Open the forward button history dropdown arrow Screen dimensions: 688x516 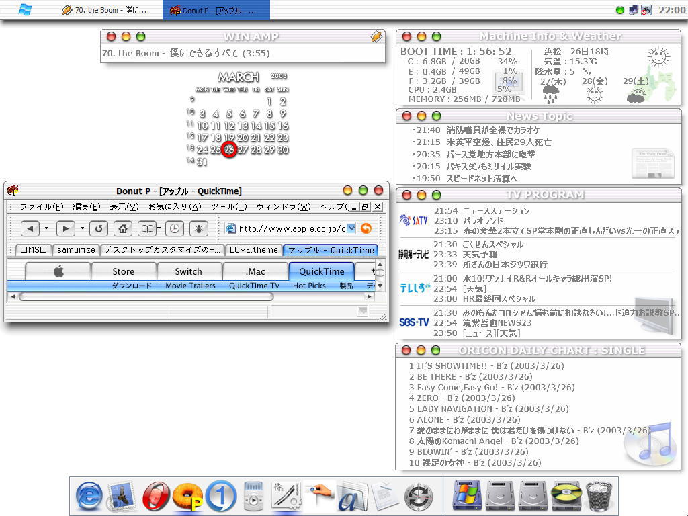82,228
